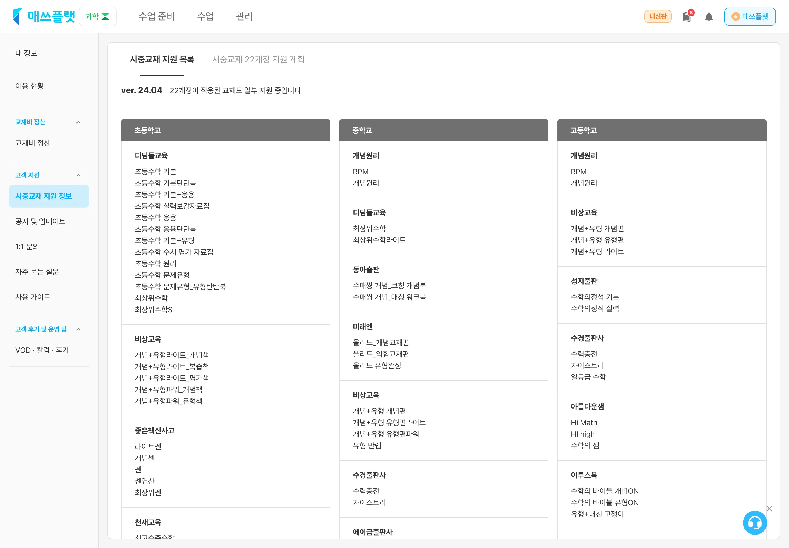Click 초등수학 실력보강자료집 entry
The width and height of the screenshot is (789, 548).
pyautogui.click(x=172, y=206)
